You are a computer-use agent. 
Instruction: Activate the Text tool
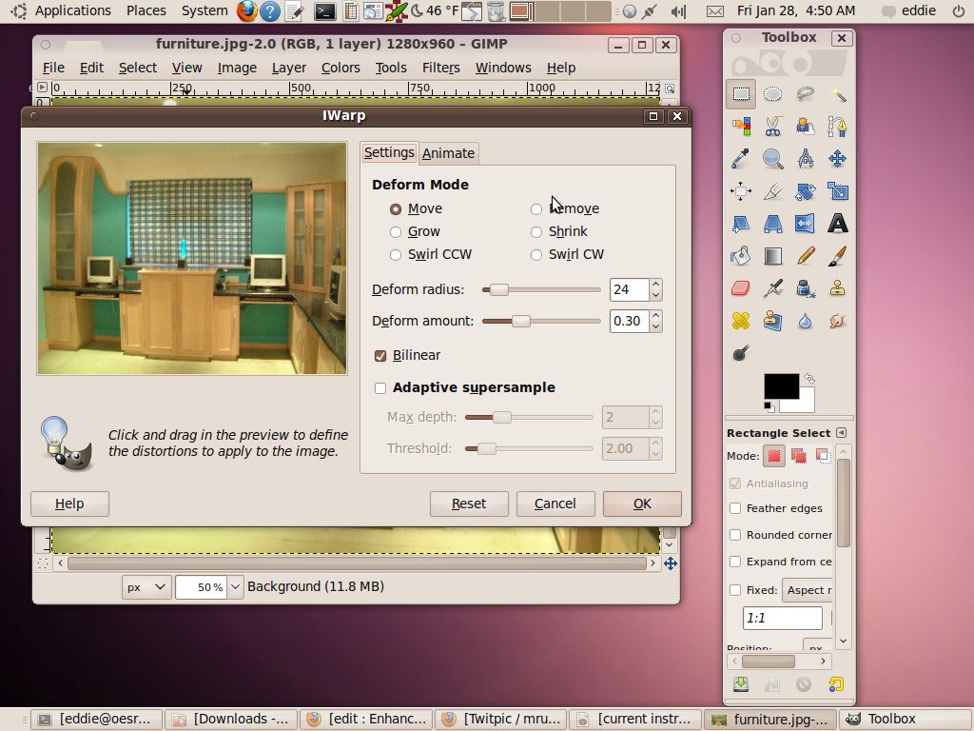tap(837, 223)
